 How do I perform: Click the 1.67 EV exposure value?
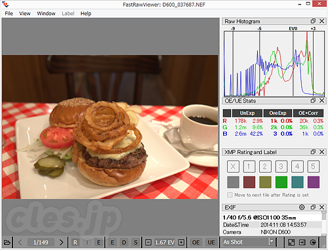point(165,242)
